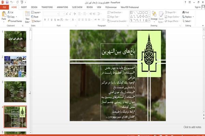Click the Save icon in the title bar
The image size is (205, 136).
click(7, 2)
